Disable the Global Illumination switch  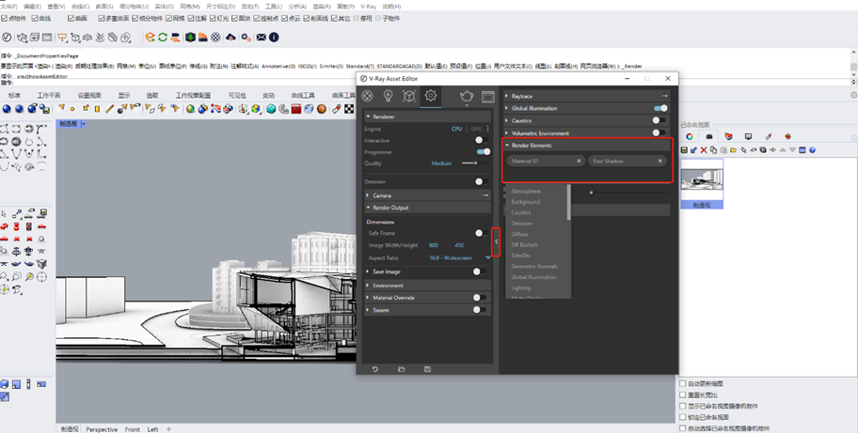[660, 108]
